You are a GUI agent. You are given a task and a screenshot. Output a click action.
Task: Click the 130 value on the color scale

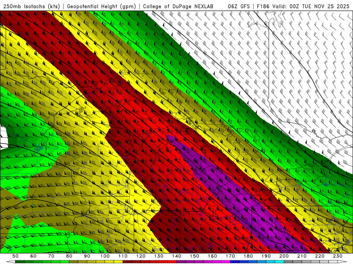pyautogui.click(x=159, y=256)
